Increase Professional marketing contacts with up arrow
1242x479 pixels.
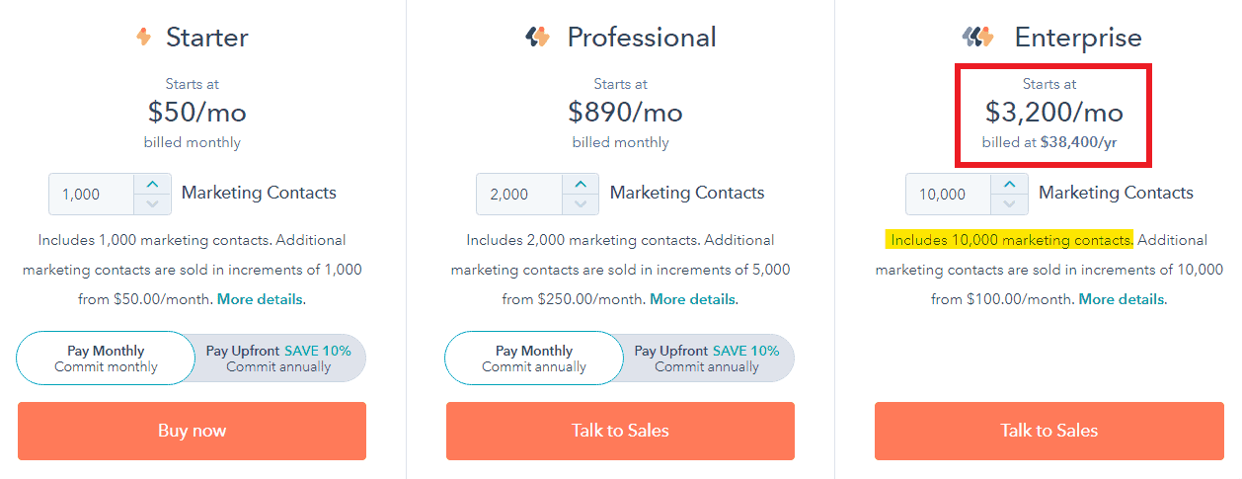click(581, 184)
